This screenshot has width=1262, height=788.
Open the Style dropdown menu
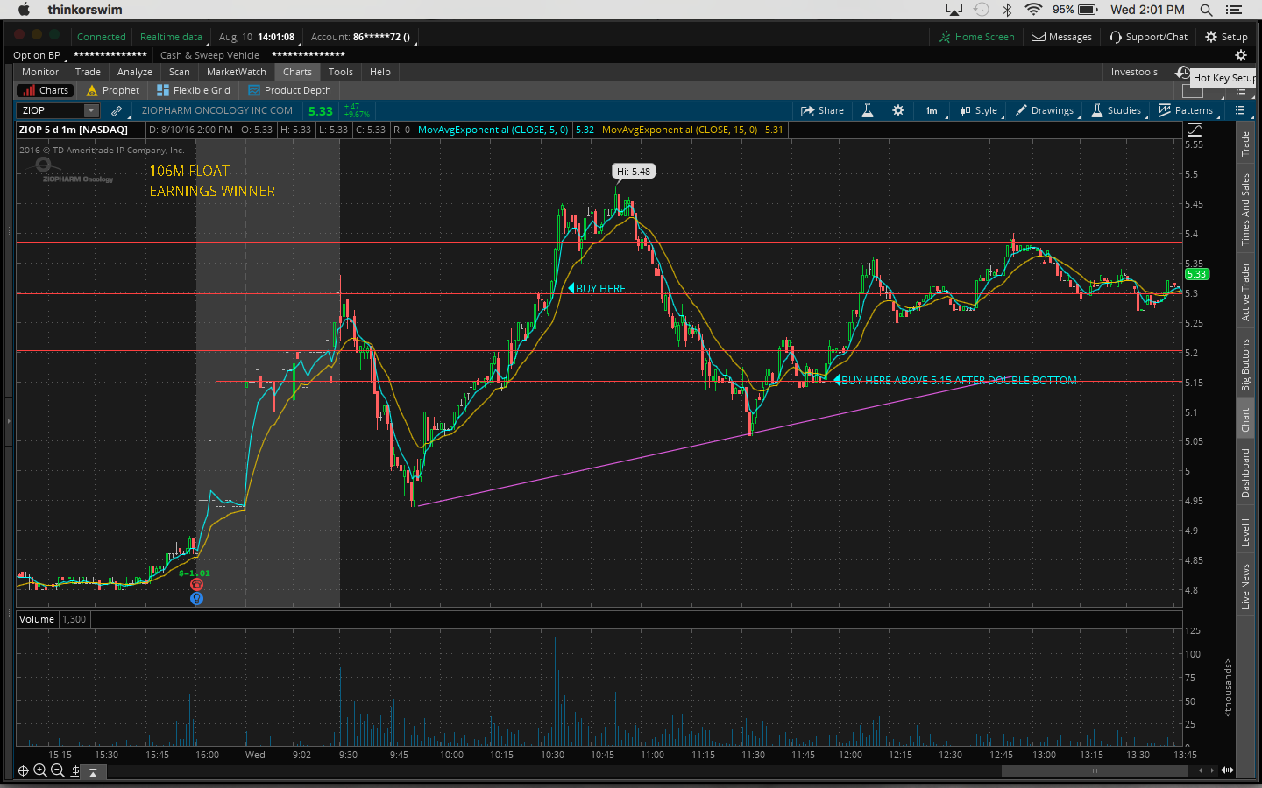tap(979, 110)
